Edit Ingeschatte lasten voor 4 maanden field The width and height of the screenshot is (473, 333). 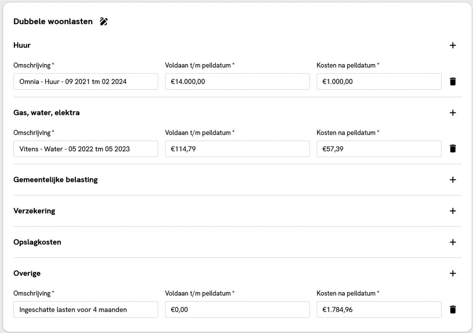click(x=86, y=310)
